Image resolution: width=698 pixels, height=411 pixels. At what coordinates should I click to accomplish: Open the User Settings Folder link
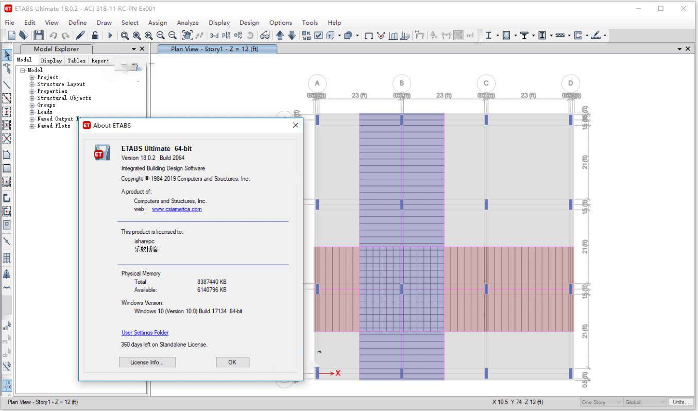(145, 333)
